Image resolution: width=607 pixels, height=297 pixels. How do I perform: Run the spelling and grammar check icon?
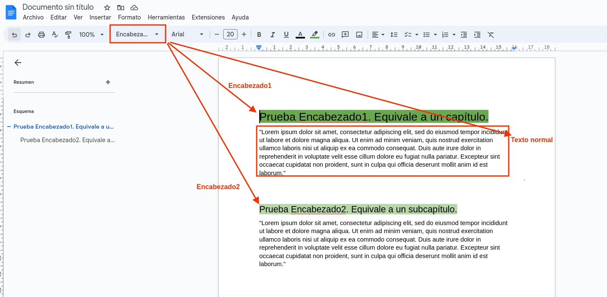pyautogui.click(x=55, y=35)
